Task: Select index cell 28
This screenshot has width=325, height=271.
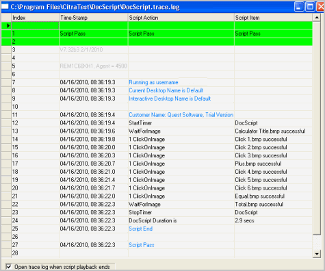Action: coord(35,253)
